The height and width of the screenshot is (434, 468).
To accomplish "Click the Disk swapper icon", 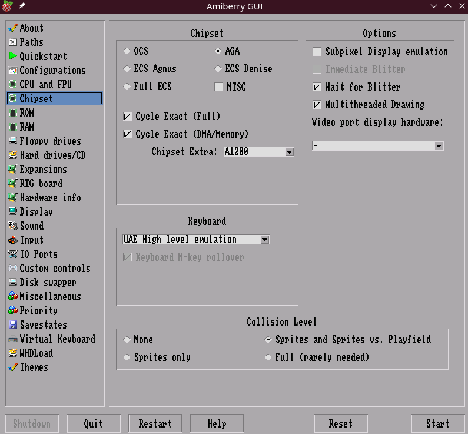I will (13, 283).
